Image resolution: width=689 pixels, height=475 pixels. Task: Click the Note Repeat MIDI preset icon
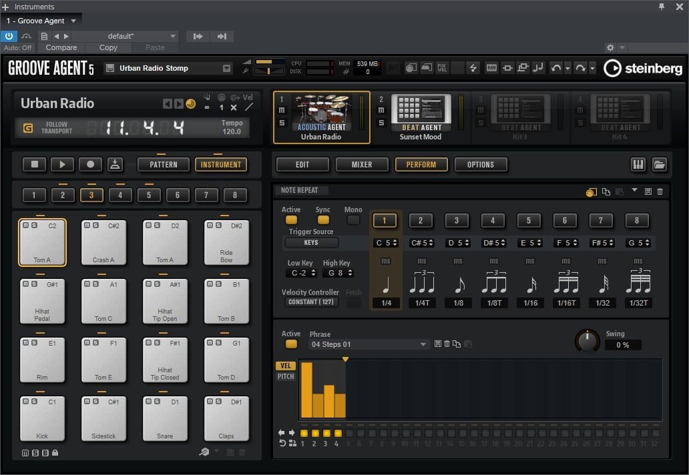click(591, 192)
